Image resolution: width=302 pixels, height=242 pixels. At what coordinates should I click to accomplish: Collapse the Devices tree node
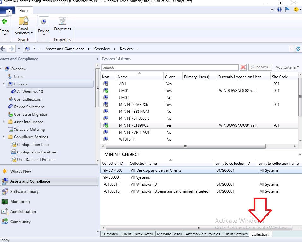click(x=4, y=84)
